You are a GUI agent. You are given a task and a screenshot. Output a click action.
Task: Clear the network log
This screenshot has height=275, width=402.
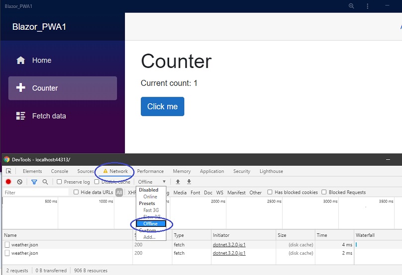click(x=20, y=182)
